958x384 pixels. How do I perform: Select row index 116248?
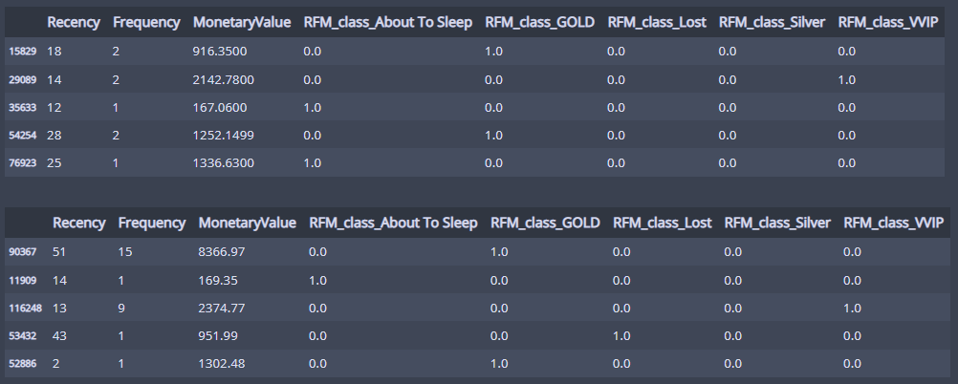click(x=25, y=309)
